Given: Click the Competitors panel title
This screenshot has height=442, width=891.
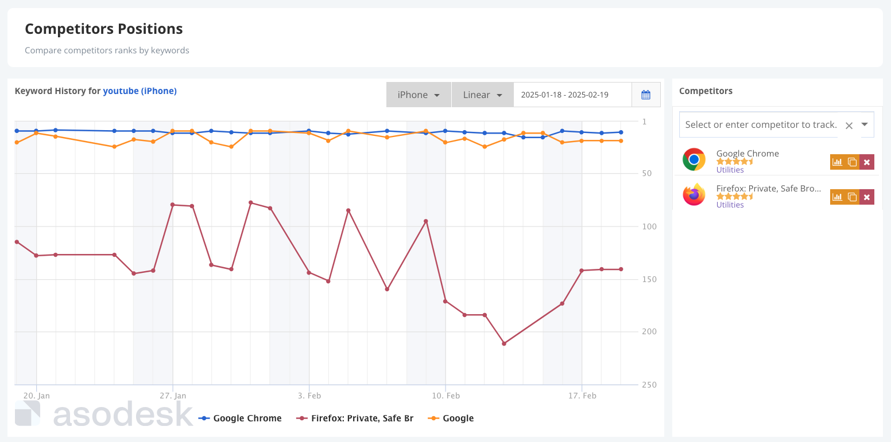Looking at the screenshot, I should click(706, 91).
